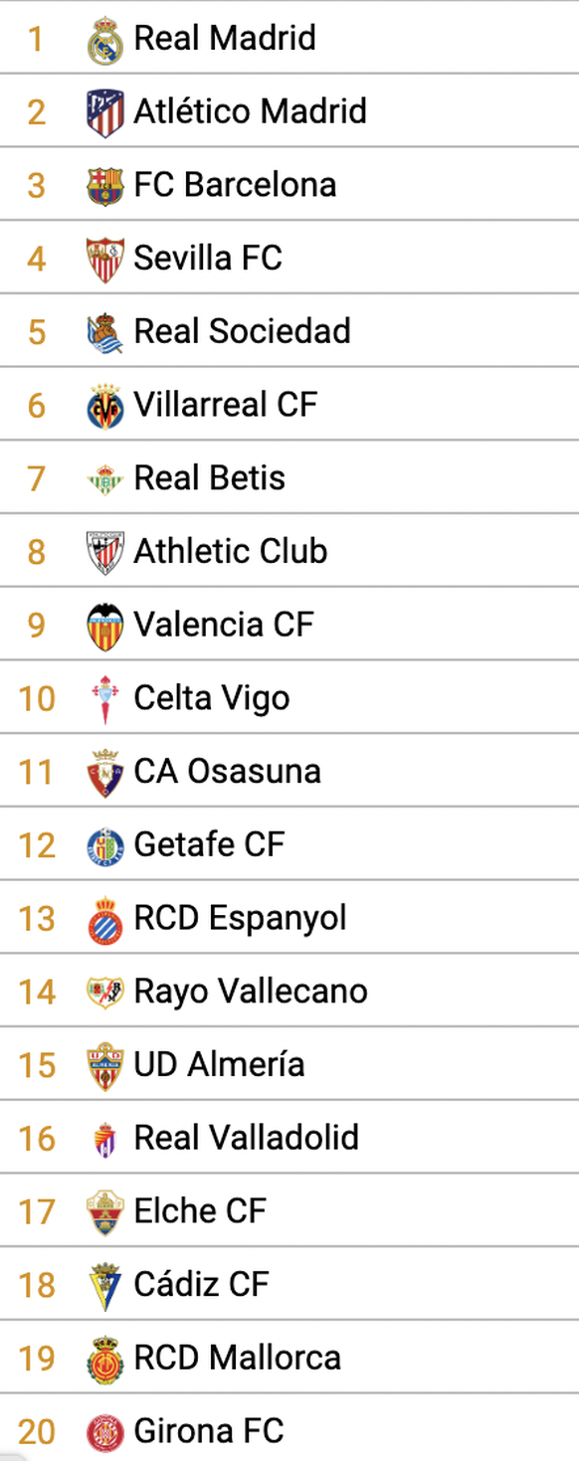The width and height of the screenshot is (579, 1461).
Task: Click the Athletic Club crest icon
Action: 104,553
